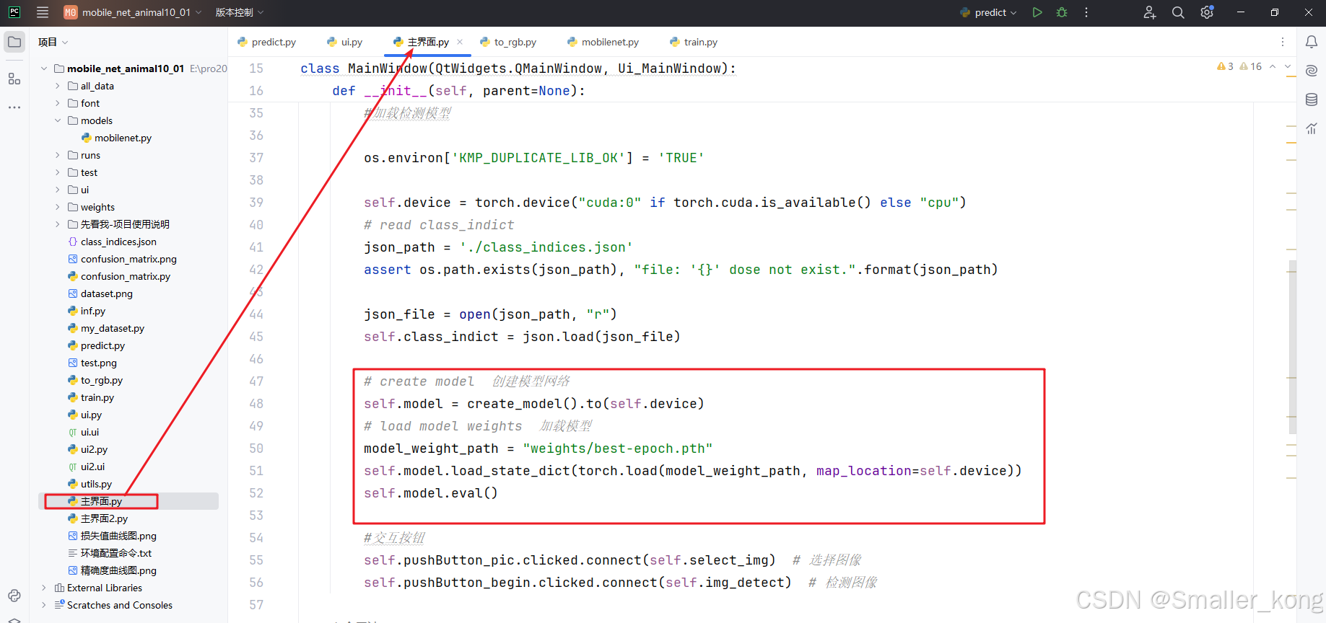Click the Run button in toolbar

click(x=1037, y=12)
